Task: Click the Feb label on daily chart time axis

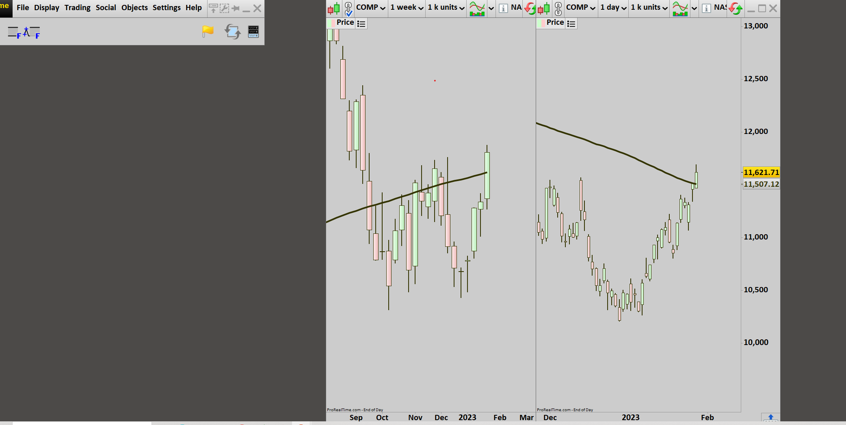Action: pos(708,418)
